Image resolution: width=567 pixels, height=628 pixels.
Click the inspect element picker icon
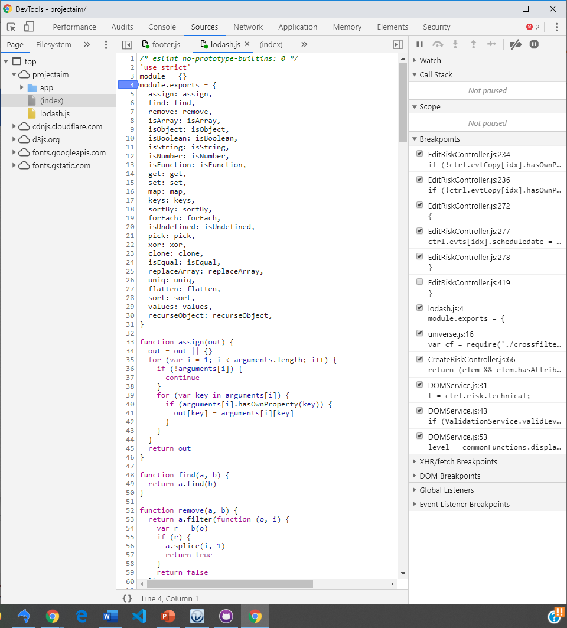11,27
